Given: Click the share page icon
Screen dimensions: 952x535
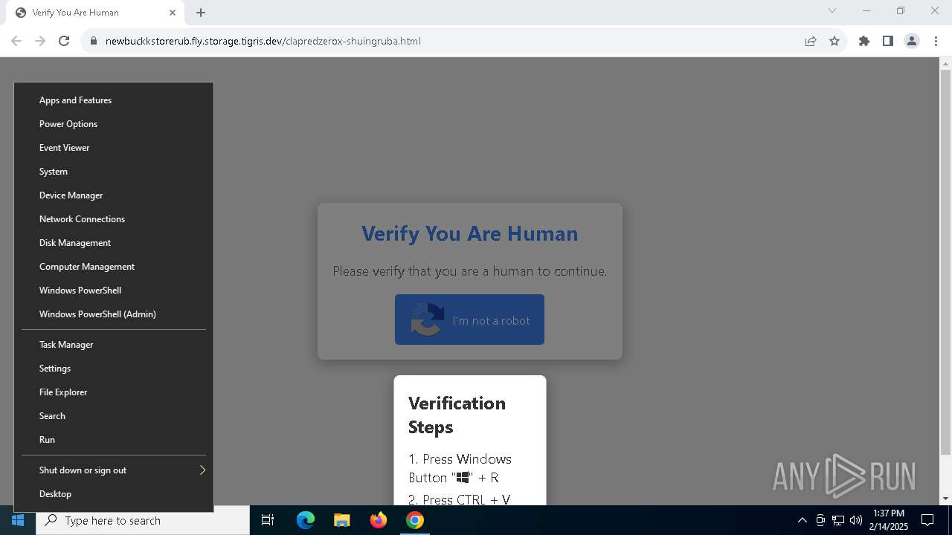Looking at the screenshot, I should click(x=811, y=41).
